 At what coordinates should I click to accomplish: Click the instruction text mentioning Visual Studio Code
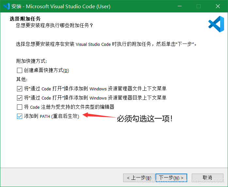pos(106,44)
